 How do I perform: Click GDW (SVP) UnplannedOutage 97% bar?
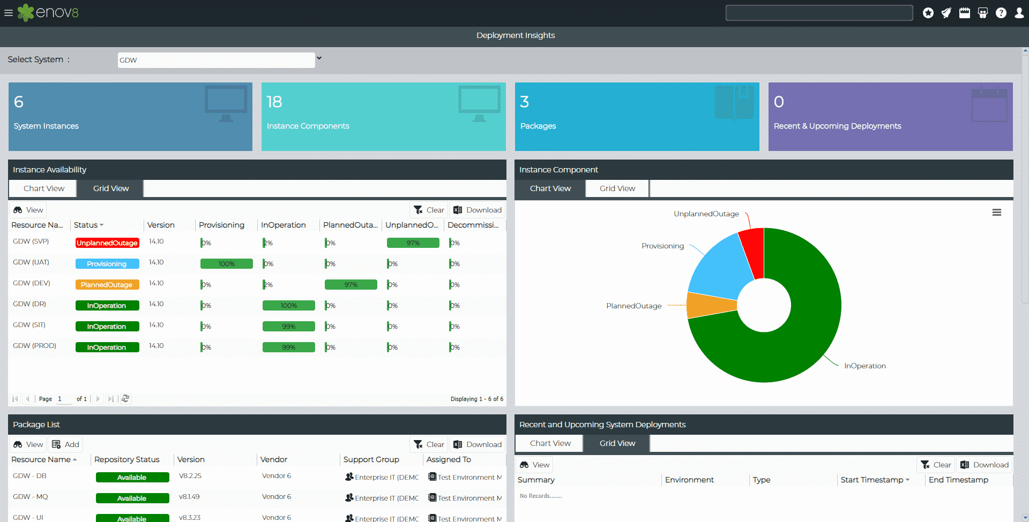[413, 243]
